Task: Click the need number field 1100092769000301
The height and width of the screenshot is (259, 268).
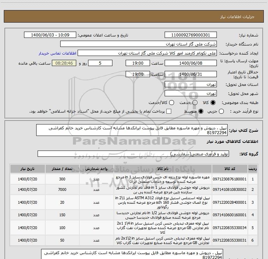Action: [191, 35]
